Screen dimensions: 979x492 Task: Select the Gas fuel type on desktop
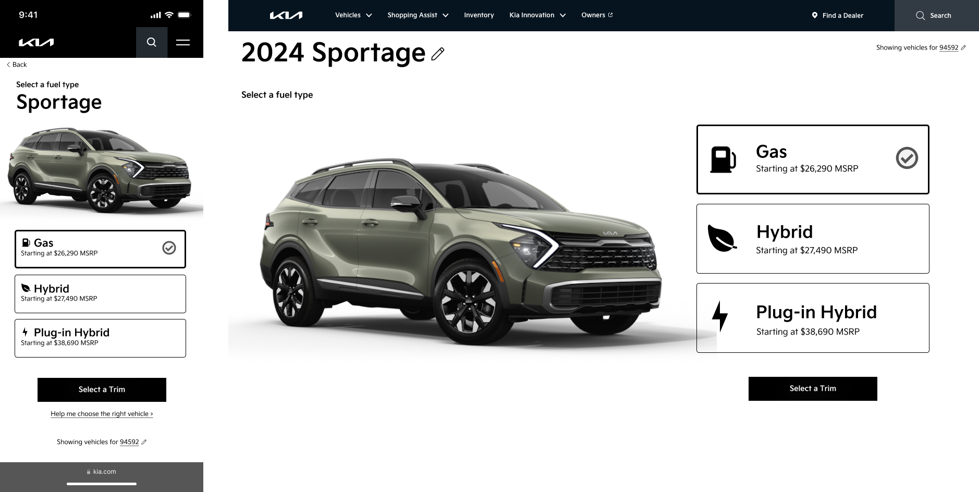[813, 159]
